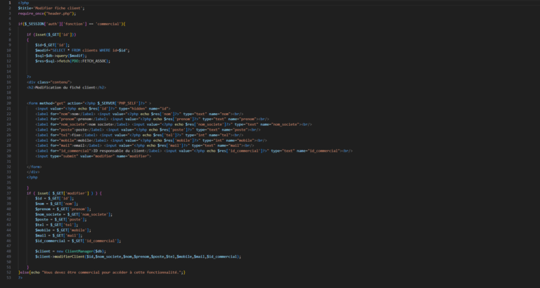The image size is (540, 288).
Task: Click the $client->modifierClient(...) call line
Action: [138, 256]
